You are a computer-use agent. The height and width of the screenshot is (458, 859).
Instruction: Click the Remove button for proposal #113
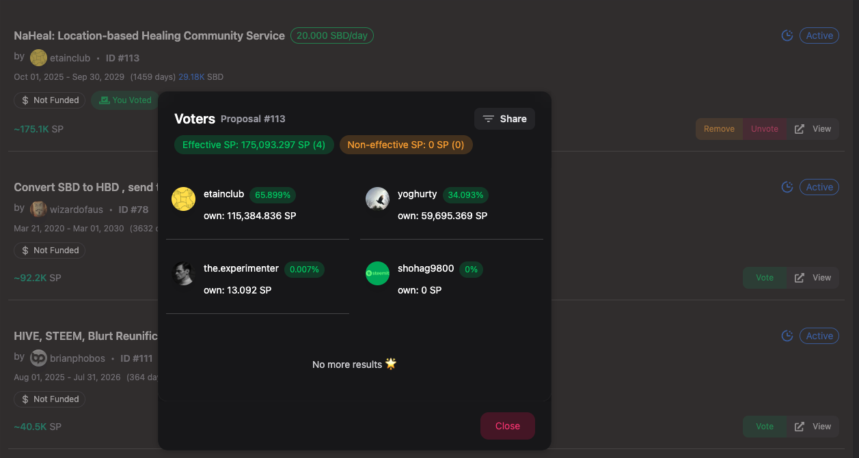[719, 129]
